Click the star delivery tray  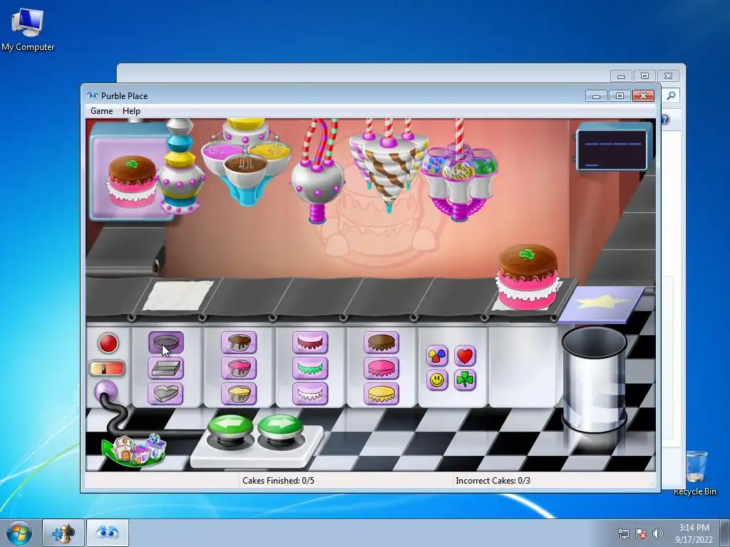602,305
